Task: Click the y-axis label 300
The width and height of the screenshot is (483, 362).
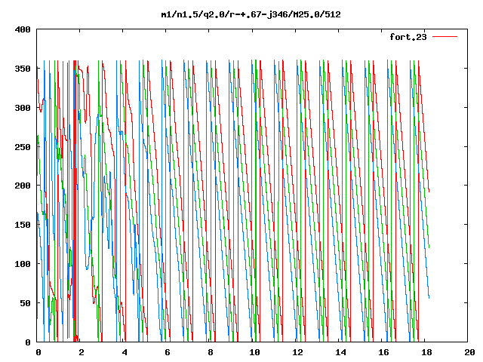Action: (23, 108)
